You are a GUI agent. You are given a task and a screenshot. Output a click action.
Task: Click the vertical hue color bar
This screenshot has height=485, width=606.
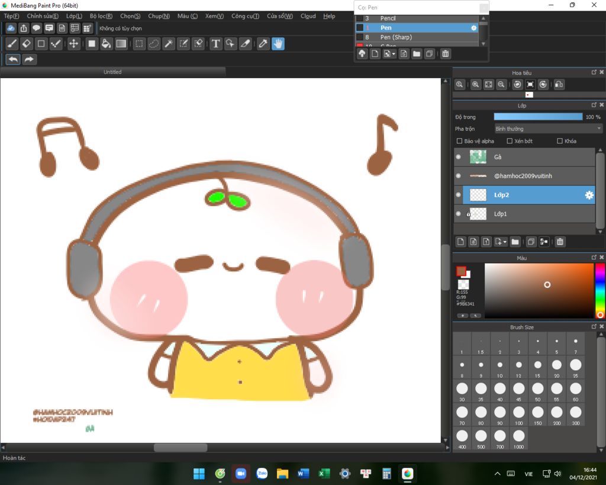[x=600, y=291]
